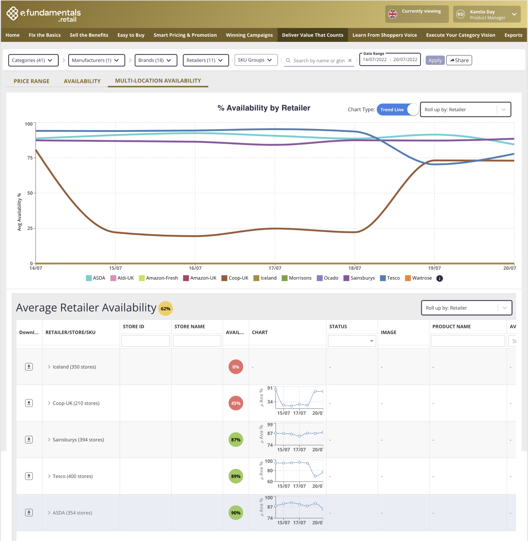The height and width of the screenshot is (541, 528).
Task: Select the Multi-Location Availability tab
Action: pos(158,81)
